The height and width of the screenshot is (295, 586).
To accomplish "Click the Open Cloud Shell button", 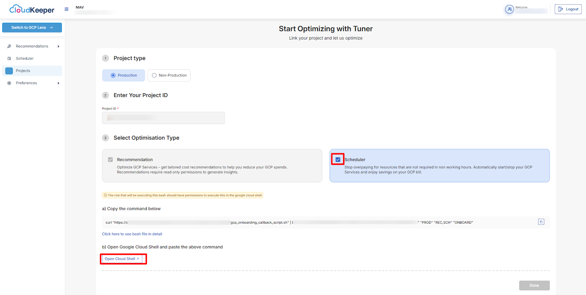I will (x=122, y=259).
